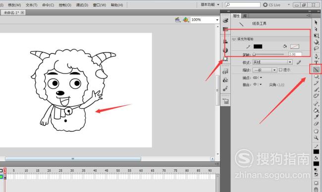
Task: Collapse the 填充和笔触 section
Action: click(234, 39)
